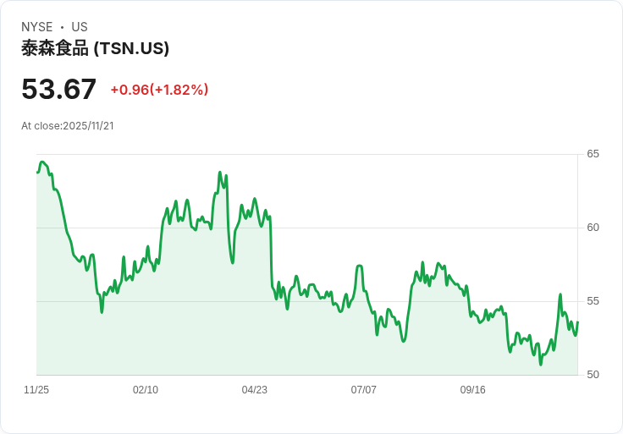Select the 07/07 date on the x-axis
The height and width of the screenshot is (434, 623).
coord(364,390)
